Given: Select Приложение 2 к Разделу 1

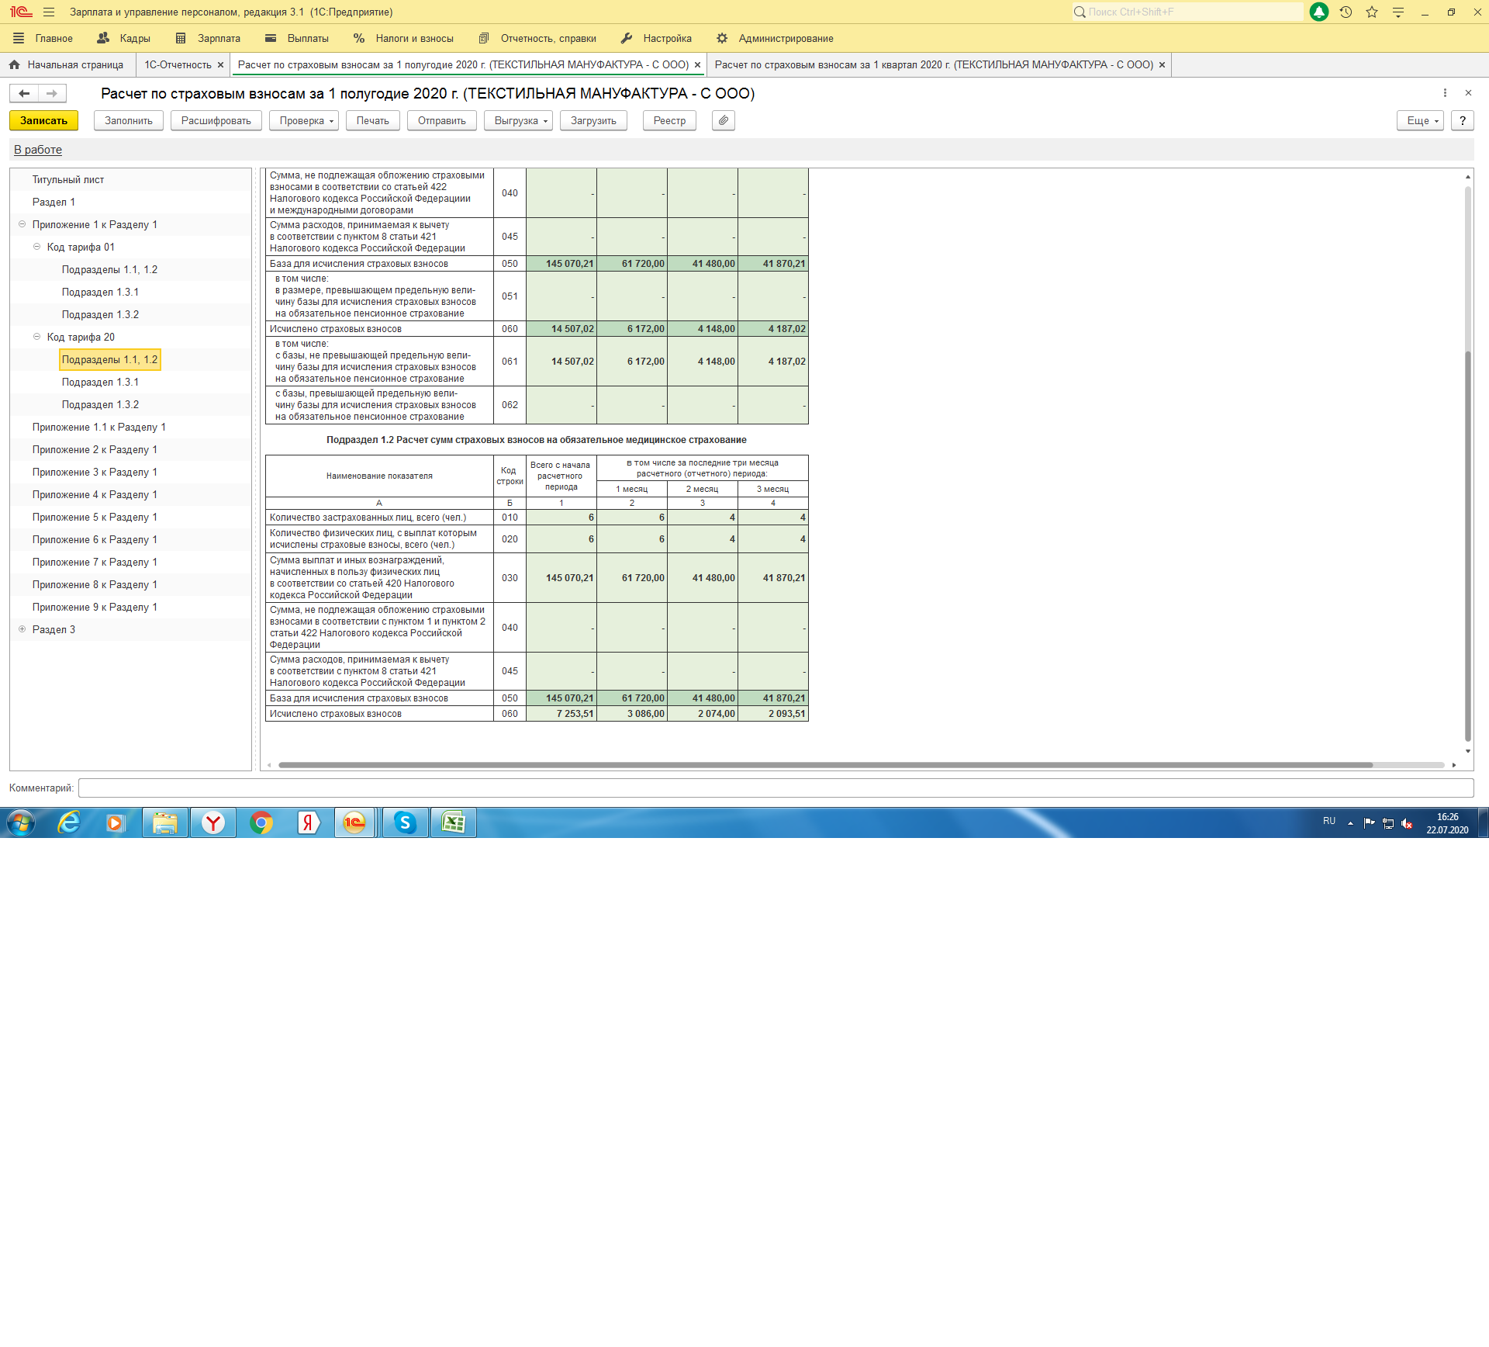Looking at the screenshot, I should 95,450.
